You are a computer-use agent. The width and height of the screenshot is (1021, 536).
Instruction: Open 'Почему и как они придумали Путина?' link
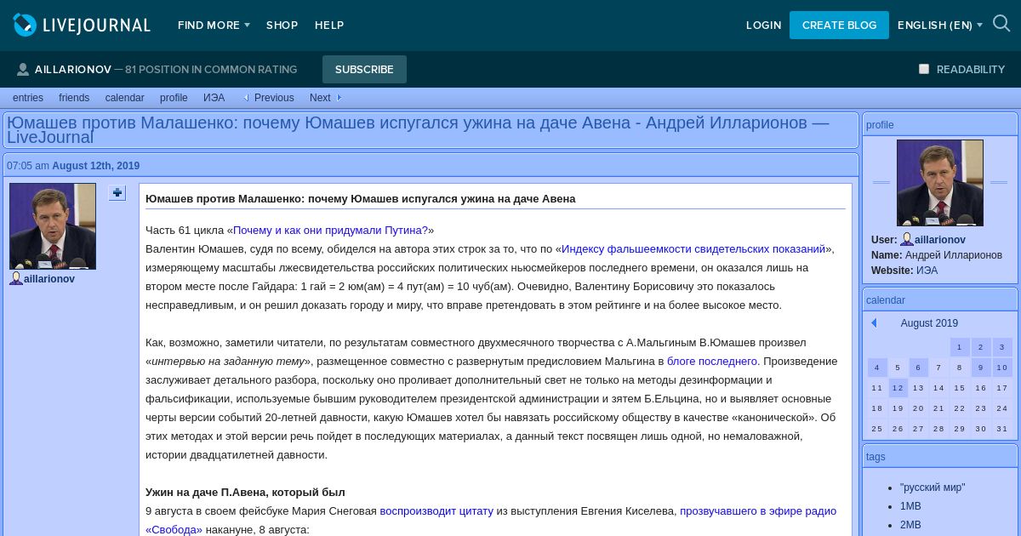(x=331, y=230)
